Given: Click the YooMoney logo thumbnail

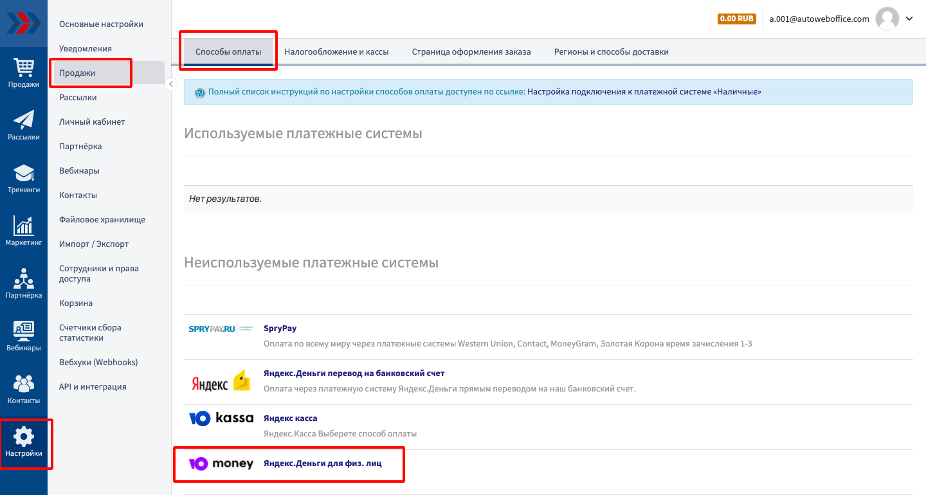Looking at the screenshot, I should (221, 464).
